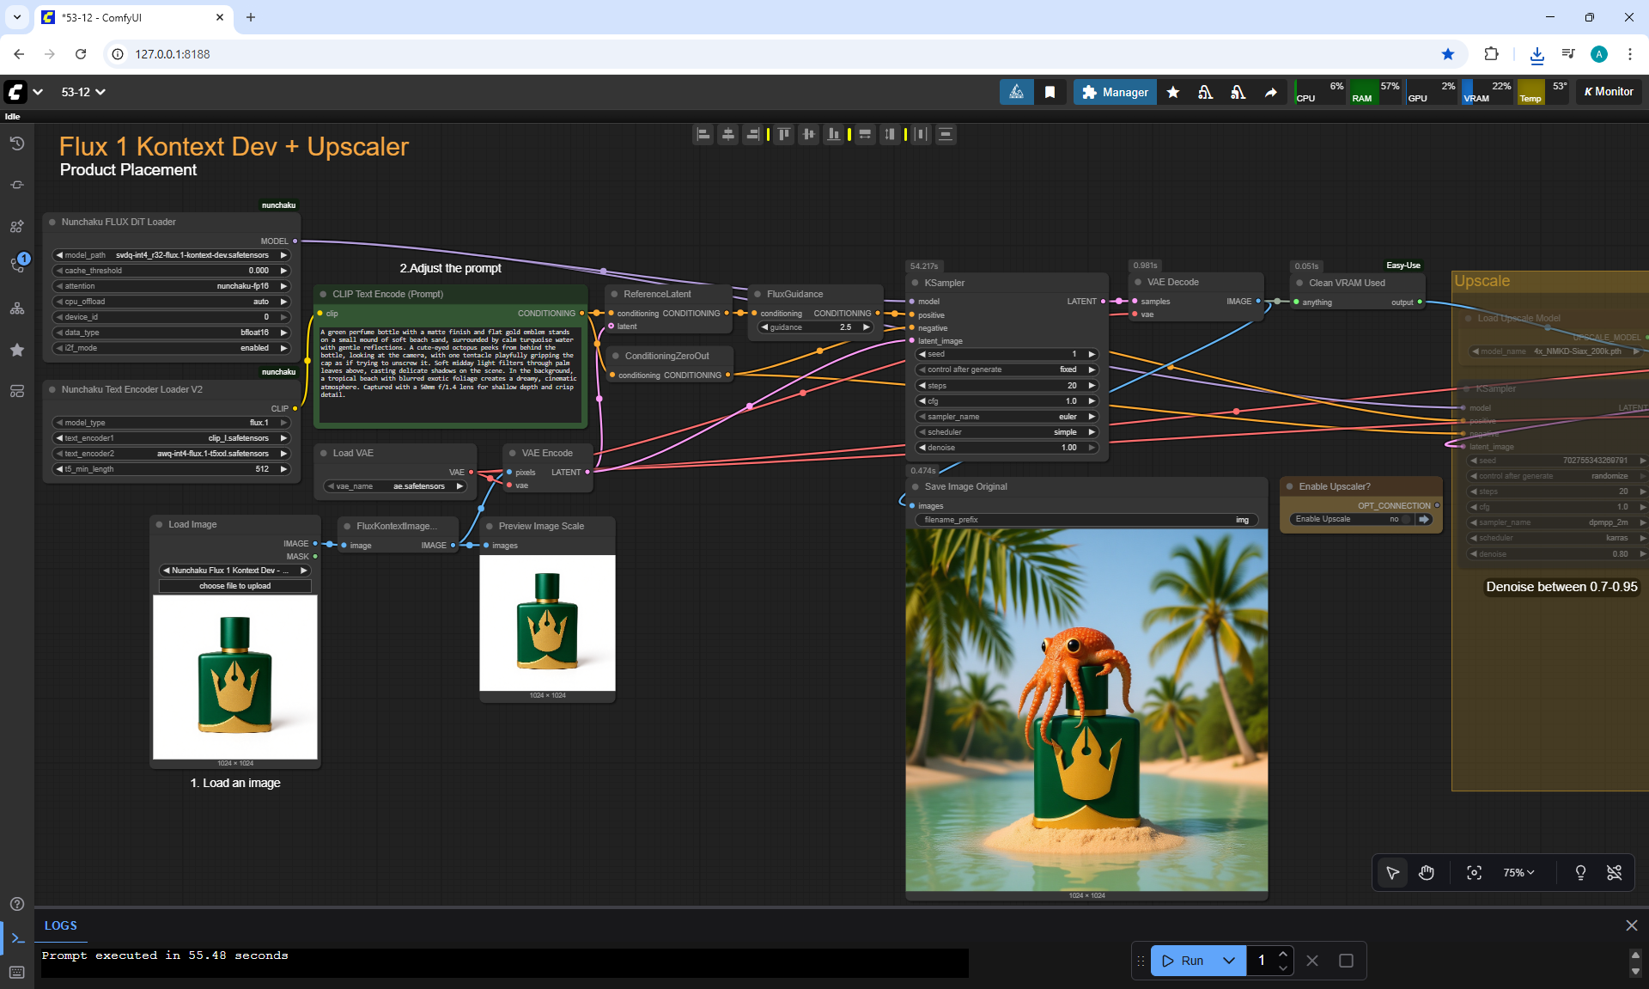Select the LOGS tab

[60, 925]
